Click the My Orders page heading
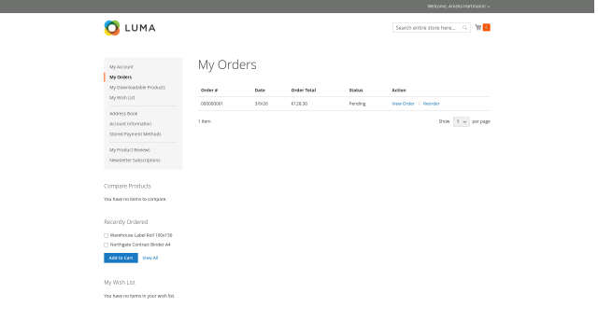Image resolution: width=598 pixels, height=336 pixels. 227,64
